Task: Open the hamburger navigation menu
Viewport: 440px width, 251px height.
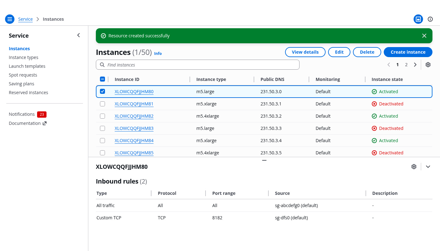Action: coord(10,19)
